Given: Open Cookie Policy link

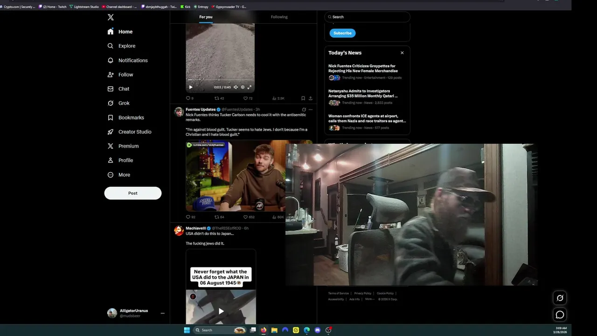Looking at the screenshot, I should tap(385, 294).
